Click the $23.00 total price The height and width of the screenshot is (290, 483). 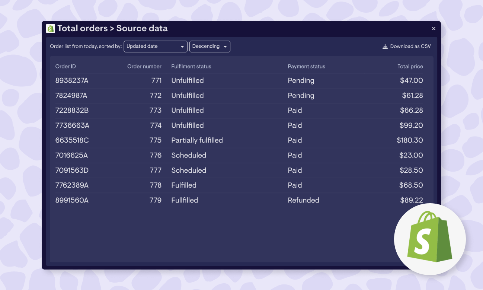pos(411,155)
